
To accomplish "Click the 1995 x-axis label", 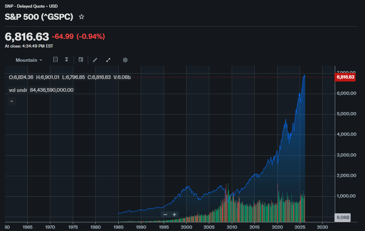I will tap(164, 227).
